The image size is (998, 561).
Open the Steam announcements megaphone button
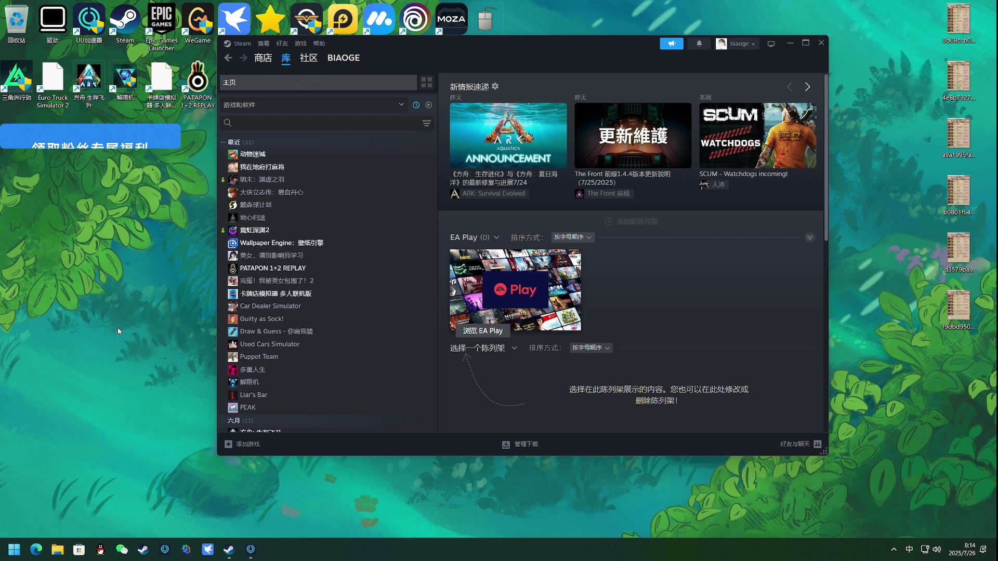coord(672,44)
